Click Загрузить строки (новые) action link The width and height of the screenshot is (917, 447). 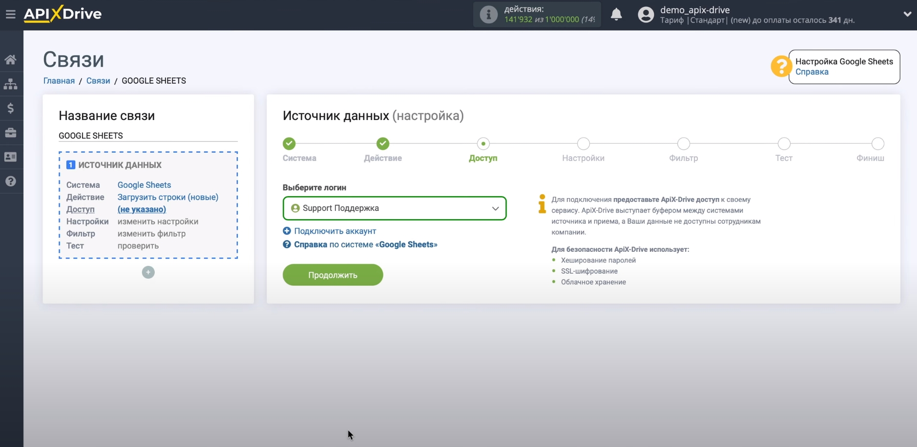tap(168, 197)
